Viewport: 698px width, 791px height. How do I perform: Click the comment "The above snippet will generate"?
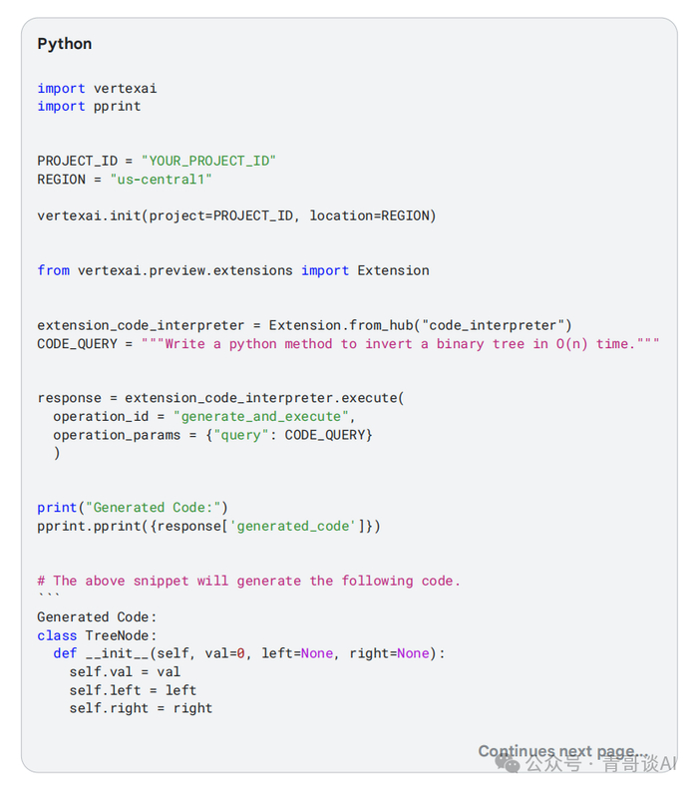(x=249, y=581)
